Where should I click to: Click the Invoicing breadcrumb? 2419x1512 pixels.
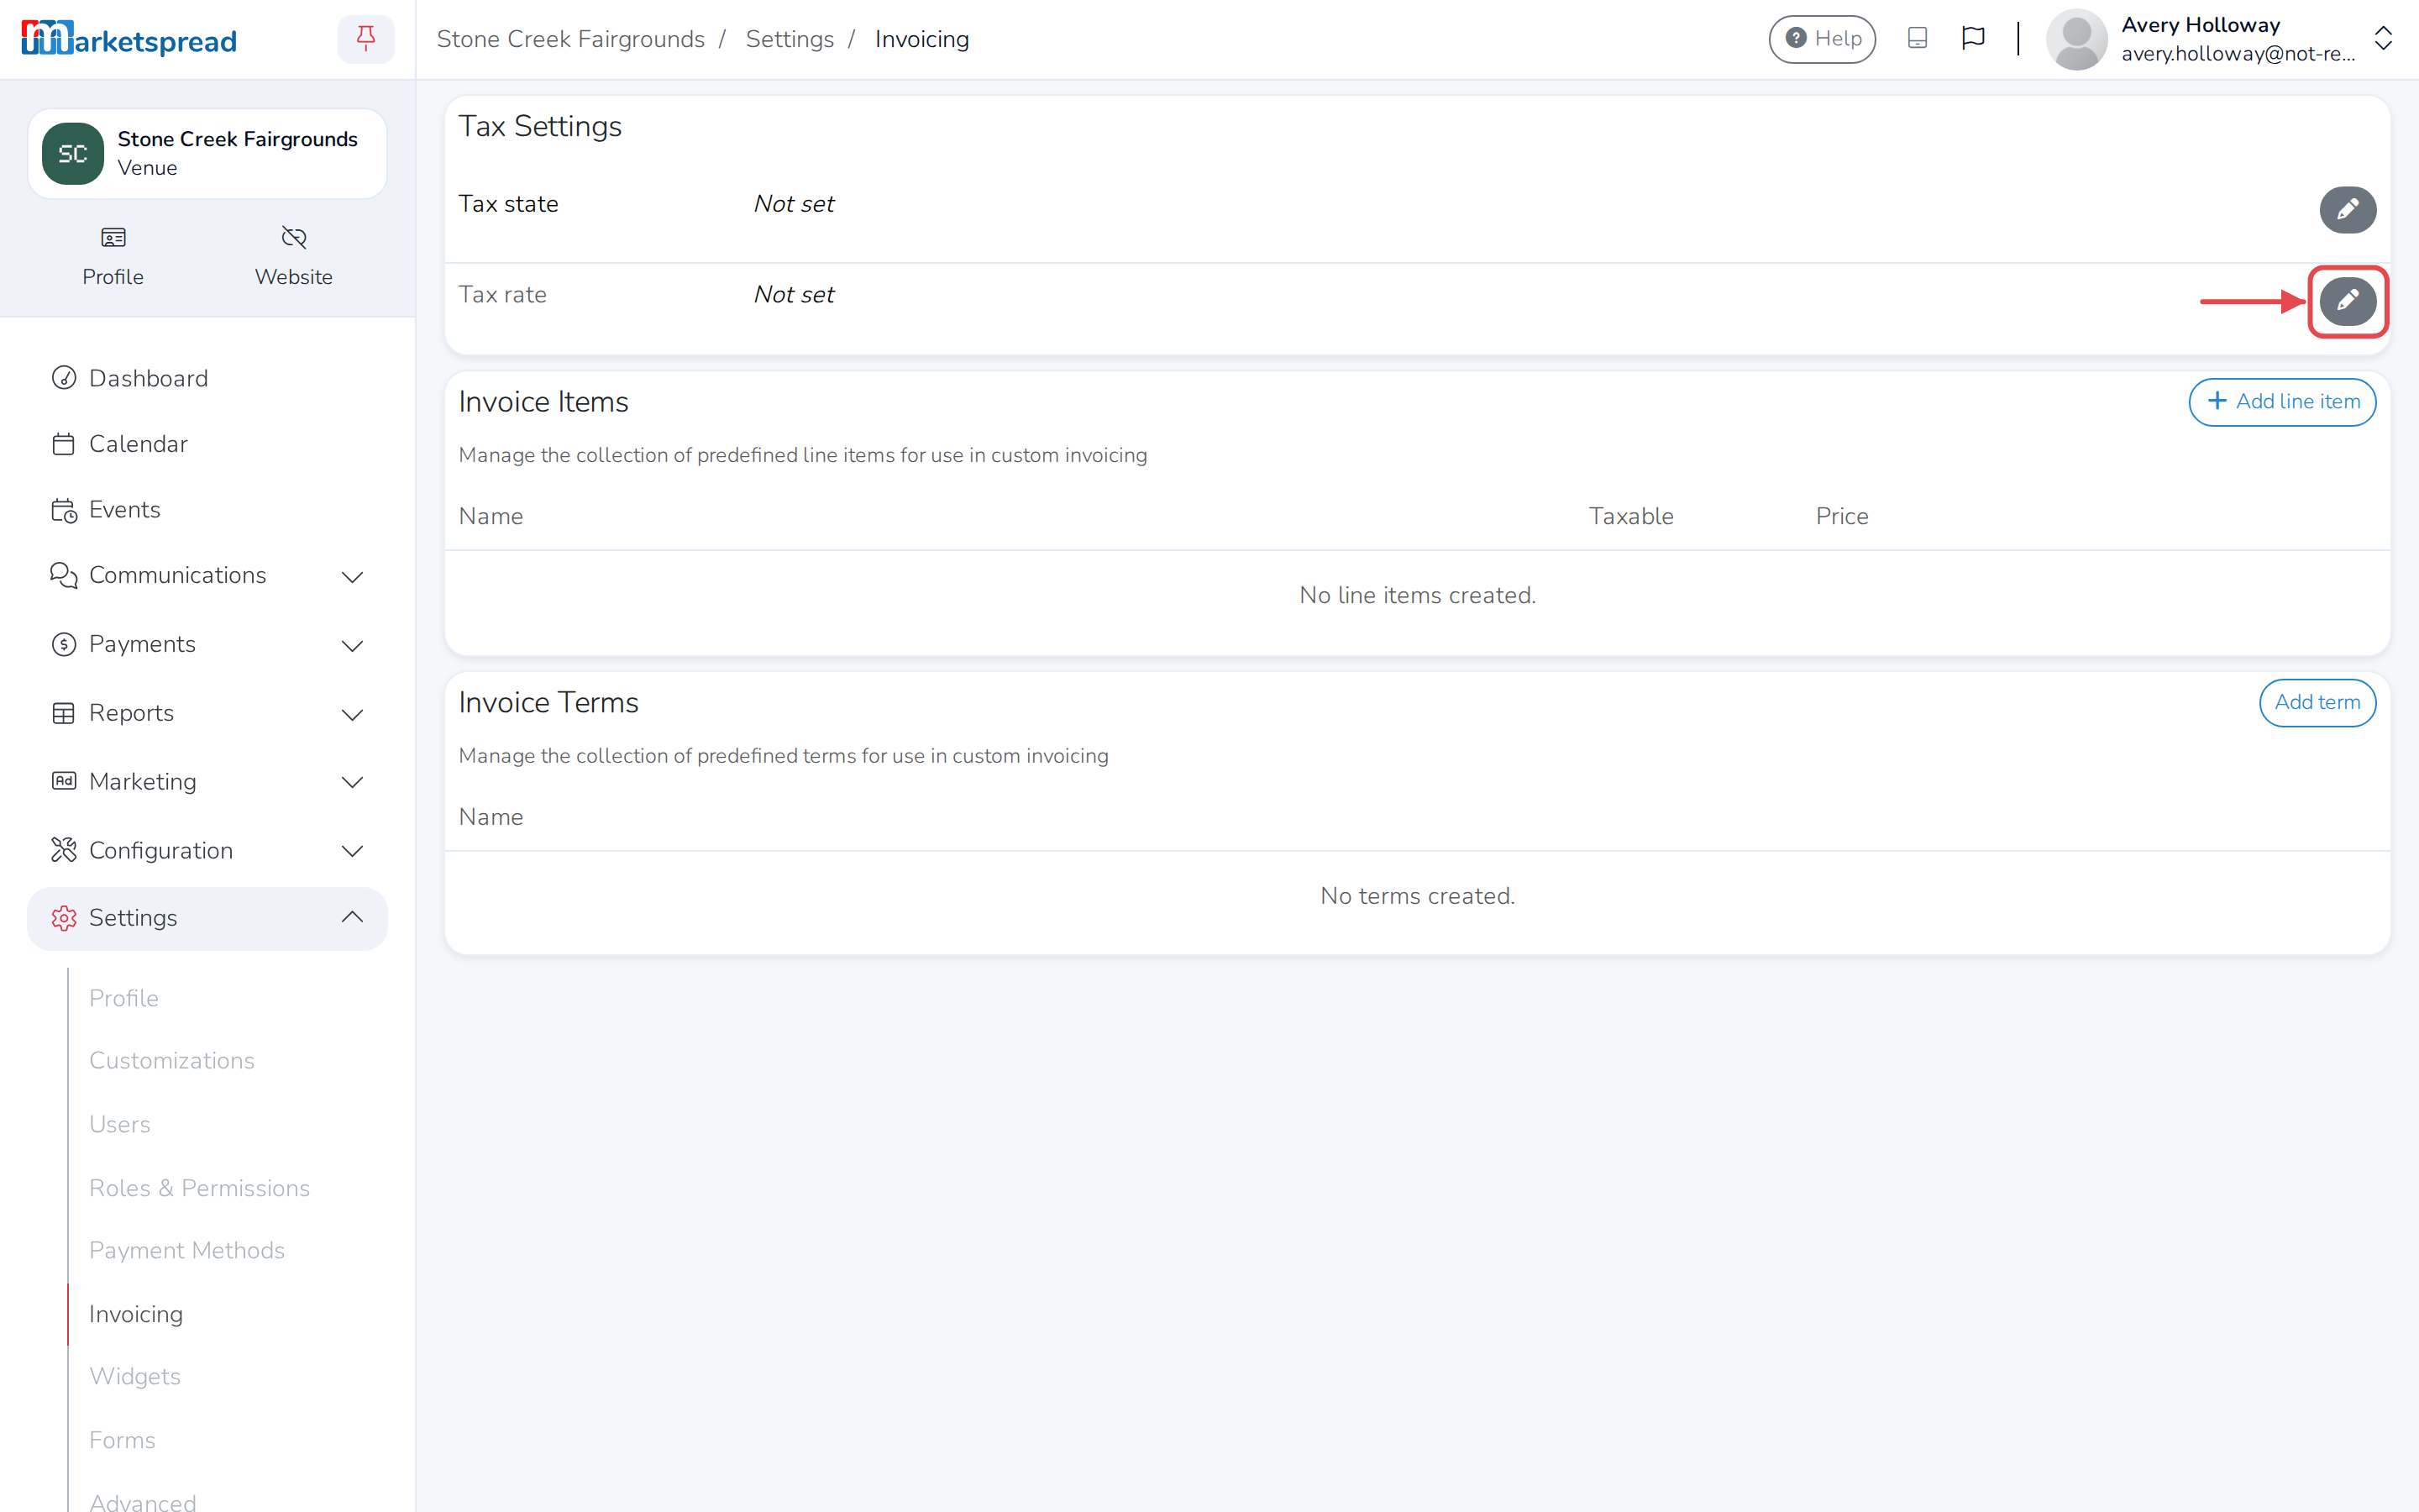pos(921,39)
